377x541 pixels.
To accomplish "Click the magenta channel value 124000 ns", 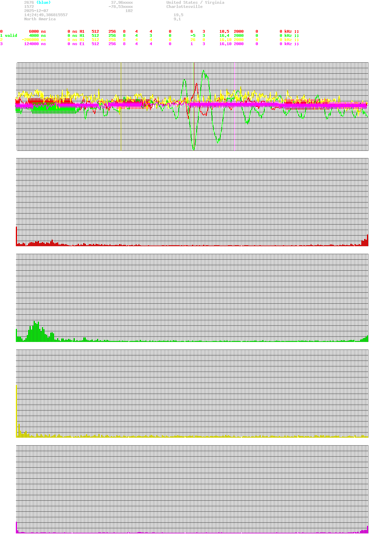I will [35, 44].
